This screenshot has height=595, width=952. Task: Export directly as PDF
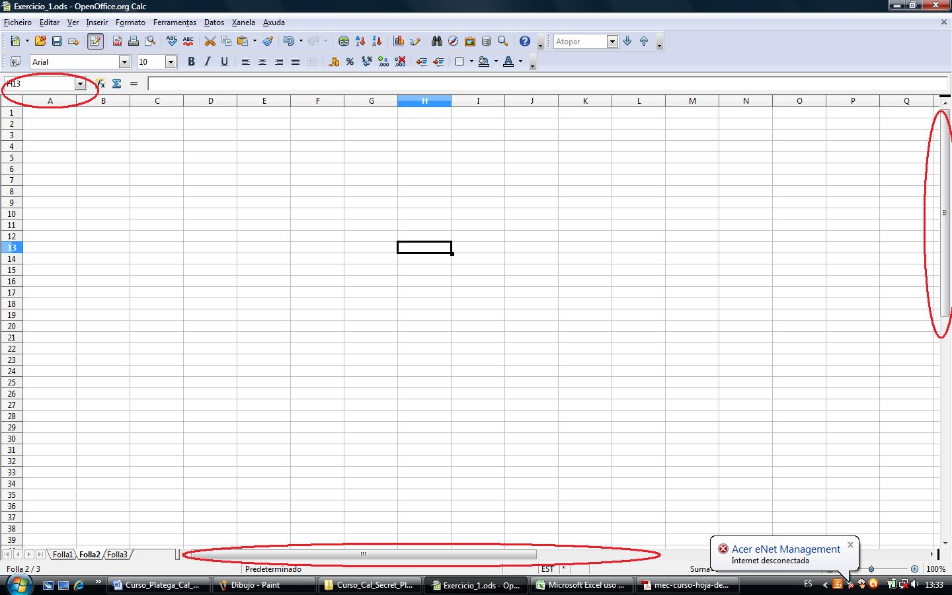coord(117,41)
